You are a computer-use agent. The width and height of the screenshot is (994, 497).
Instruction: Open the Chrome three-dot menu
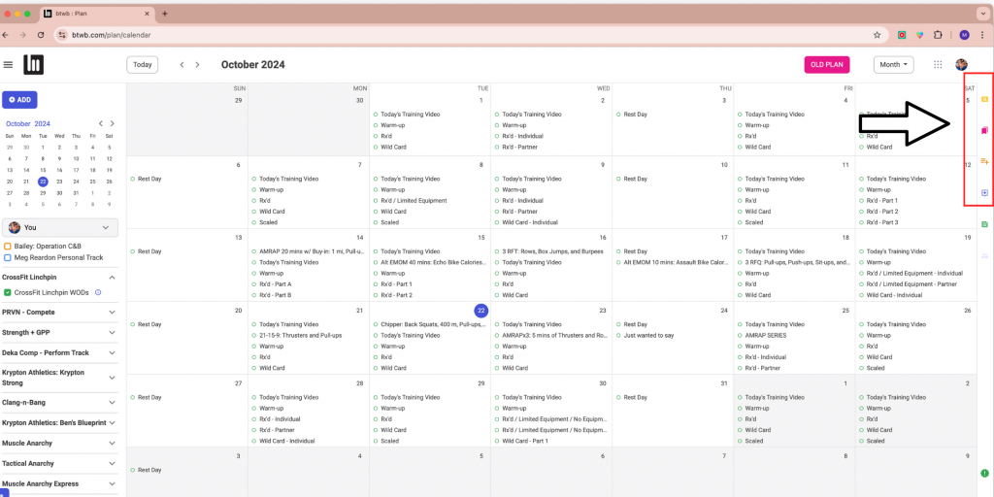coord(983,35)
